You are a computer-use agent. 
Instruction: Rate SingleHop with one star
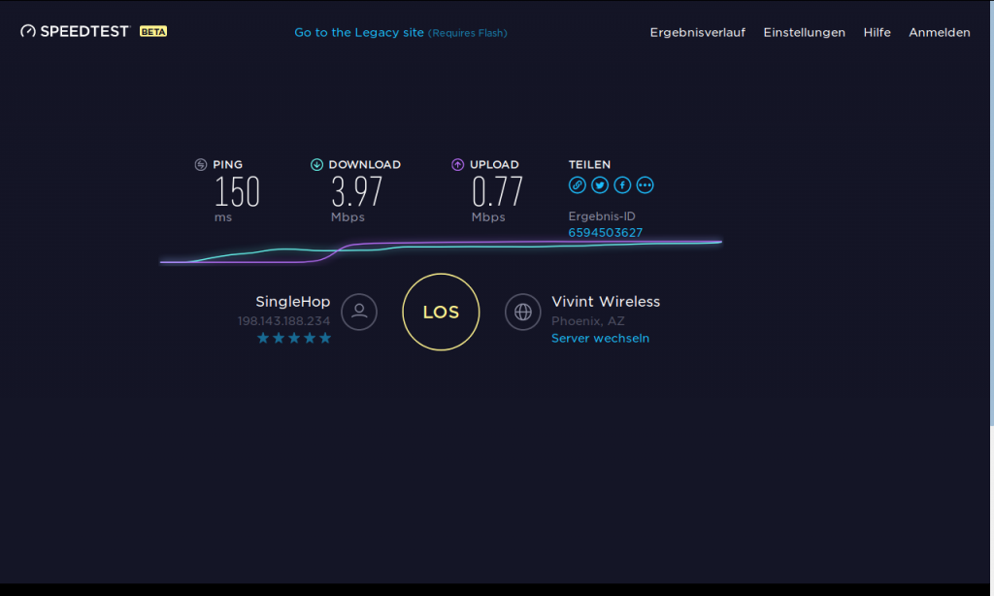[x=262, y=338]
